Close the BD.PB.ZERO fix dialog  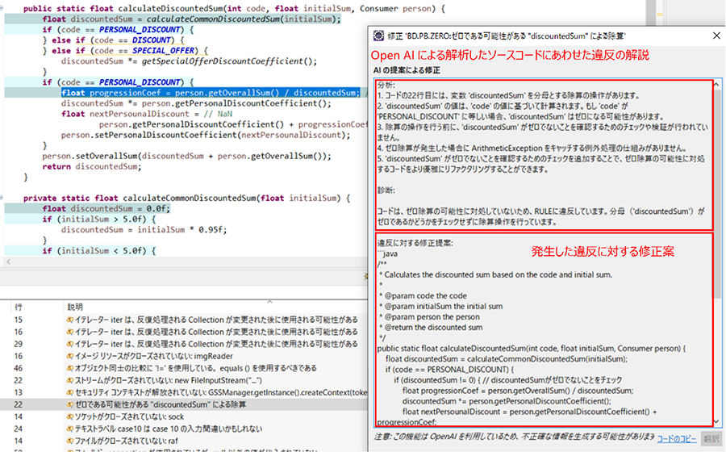pos(716,36)
